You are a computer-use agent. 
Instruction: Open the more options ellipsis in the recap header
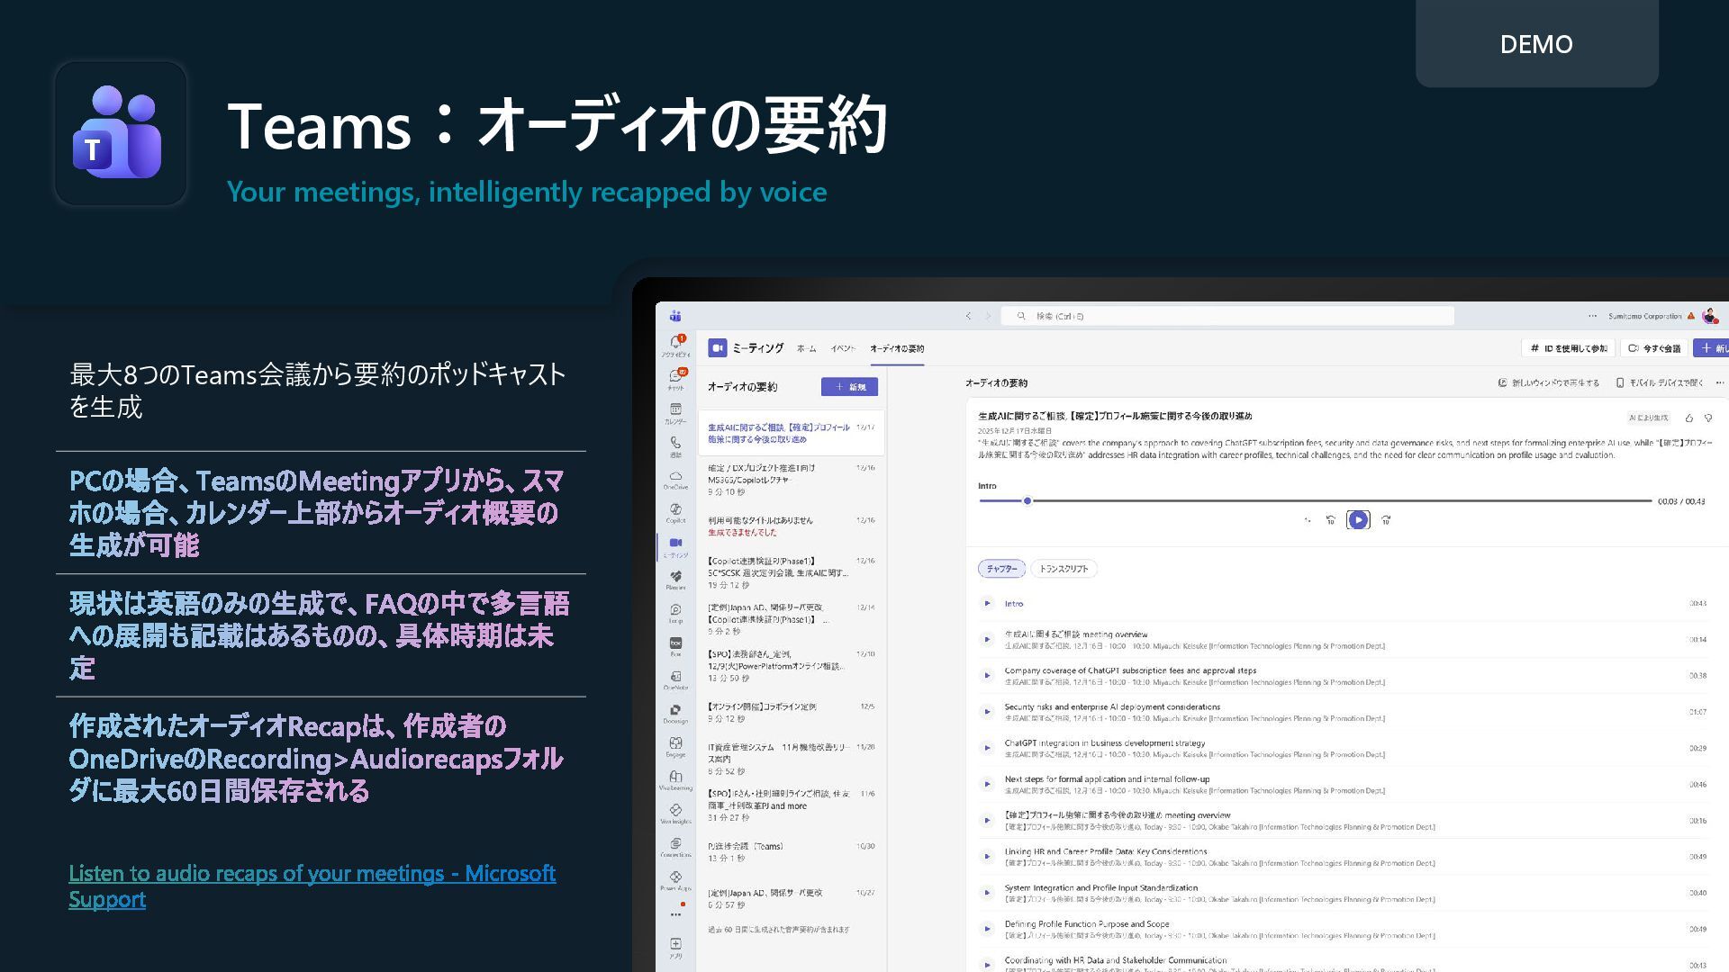coord(1719,382)
